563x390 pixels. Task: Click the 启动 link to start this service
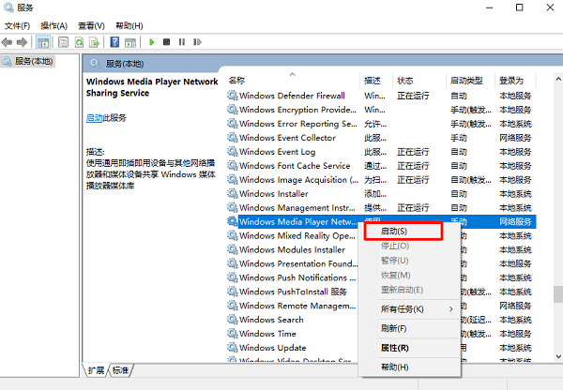95,118
